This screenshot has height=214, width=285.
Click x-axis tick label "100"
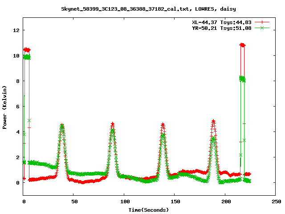pos(125,202)
